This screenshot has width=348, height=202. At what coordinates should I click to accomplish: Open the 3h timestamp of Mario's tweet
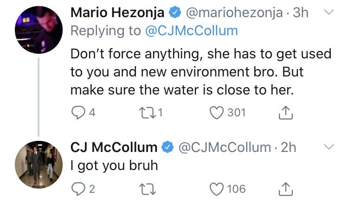[x=300, y=13]
